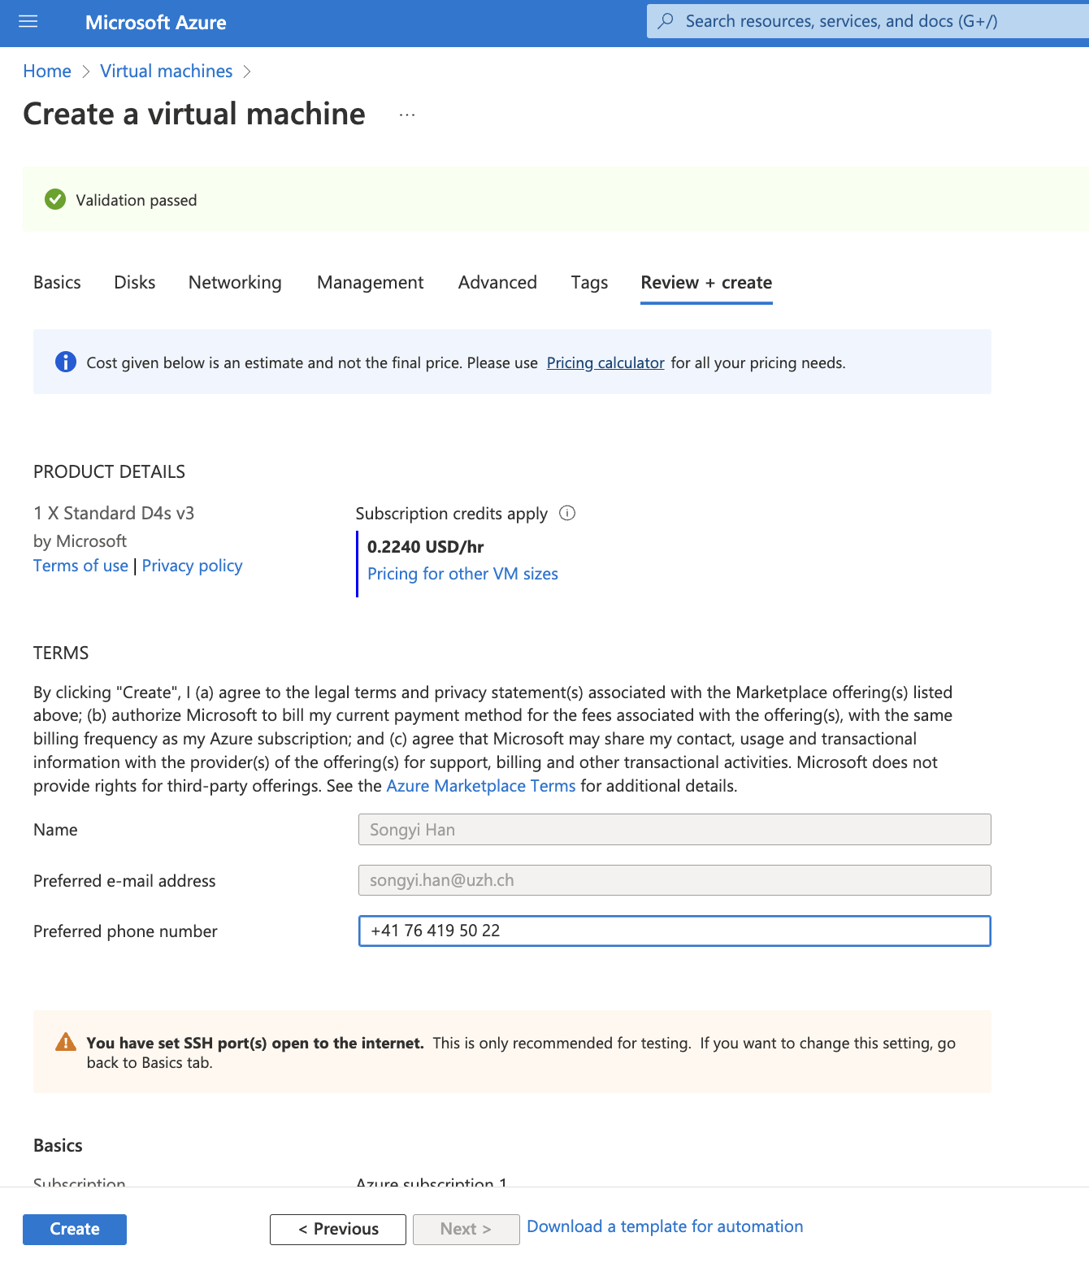Click the Subscription credits apply label

point(451,514)
